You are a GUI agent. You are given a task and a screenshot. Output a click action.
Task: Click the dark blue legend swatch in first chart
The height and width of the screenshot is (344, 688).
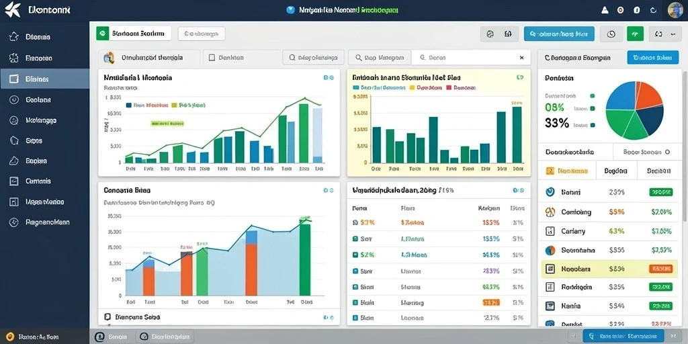[x=128, y=105]
